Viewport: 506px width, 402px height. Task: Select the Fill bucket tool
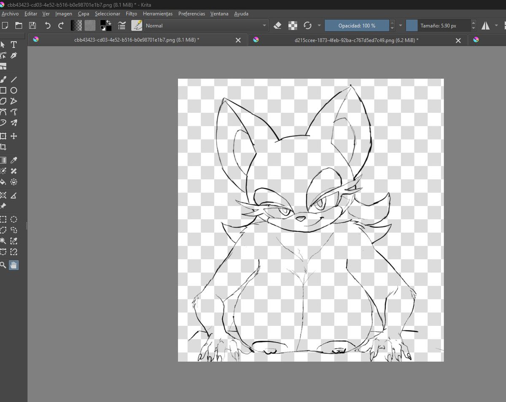click(3, 182)
